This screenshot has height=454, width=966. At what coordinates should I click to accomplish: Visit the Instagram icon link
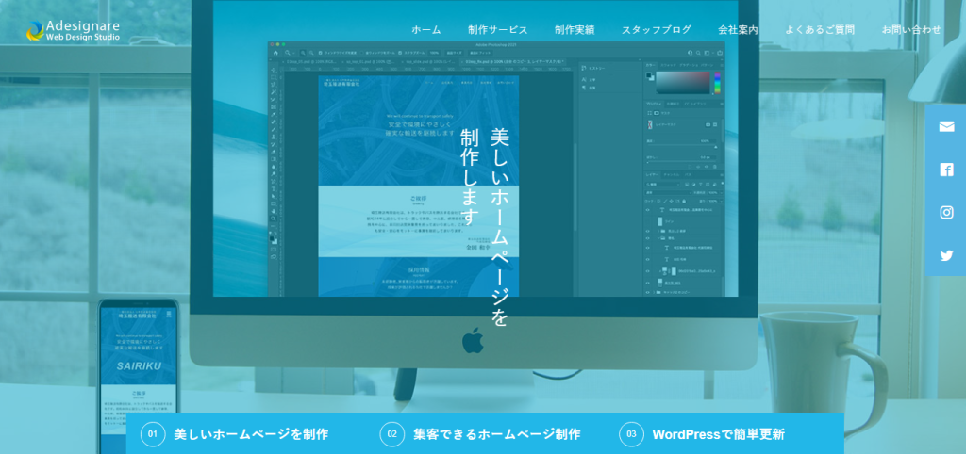pyautogui.click(x=946, y=213)
